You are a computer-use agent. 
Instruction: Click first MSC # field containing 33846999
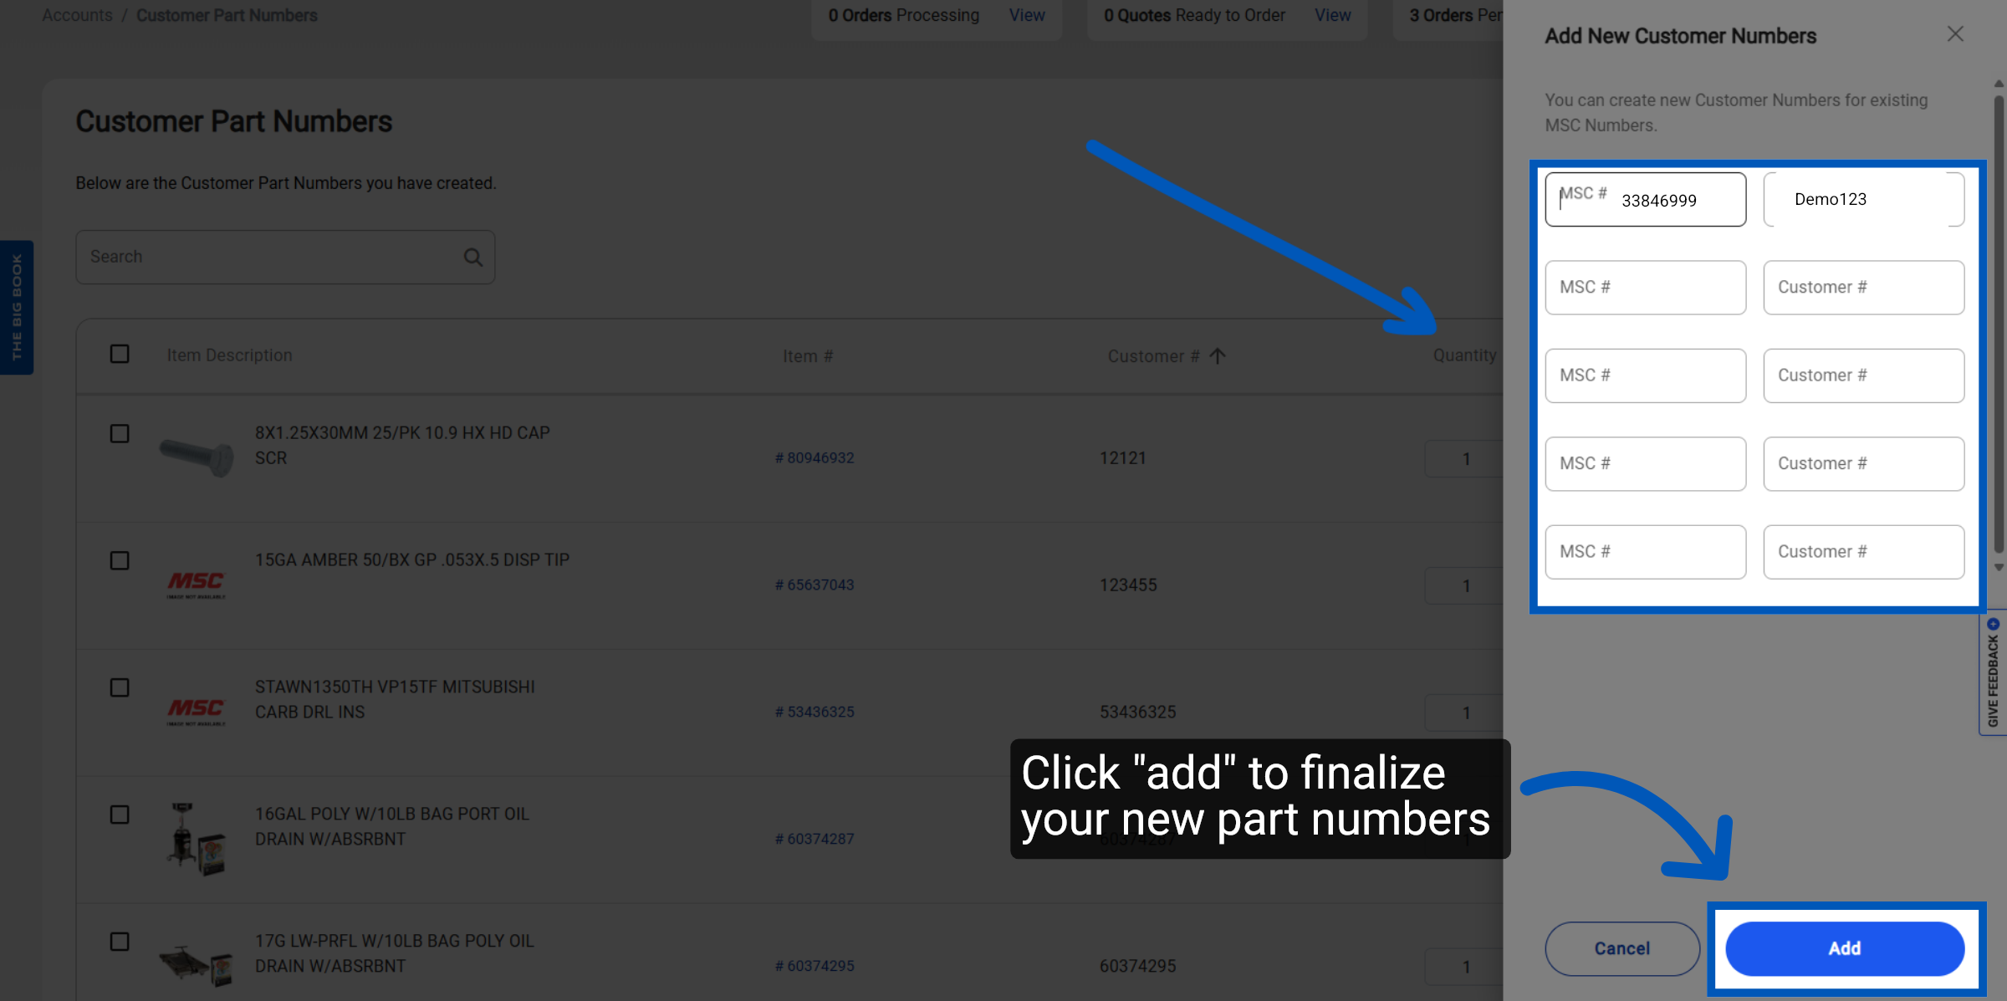click(1645, 199)
